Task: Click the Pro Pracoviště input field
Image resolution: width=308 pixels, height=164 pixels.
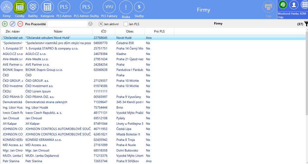Action: (x=67, y=24)
